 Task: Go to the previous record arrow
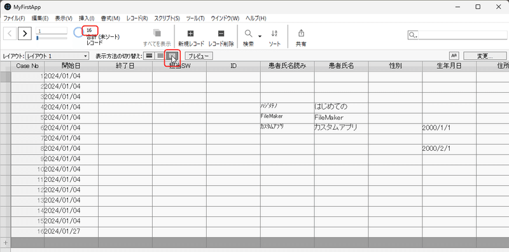point(10,33)
